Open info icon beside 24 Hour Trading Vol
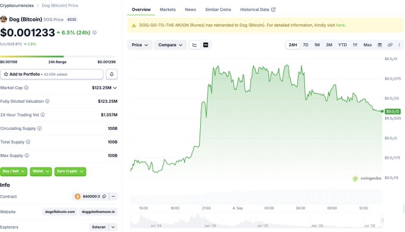 43,115
